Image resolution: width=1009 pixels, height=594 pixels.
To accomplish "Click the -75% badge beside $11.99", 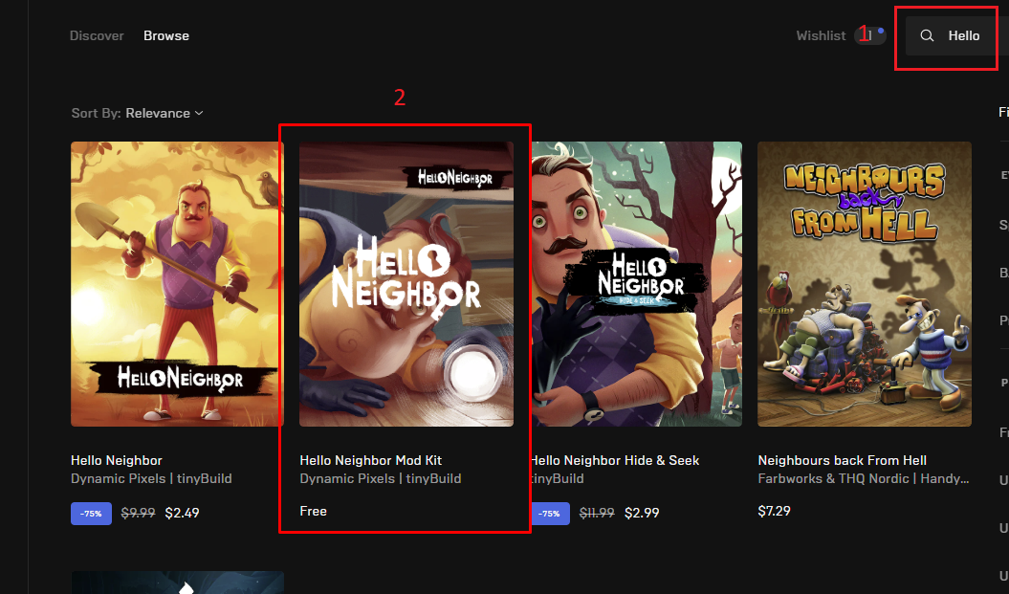I will click(550, 514).
